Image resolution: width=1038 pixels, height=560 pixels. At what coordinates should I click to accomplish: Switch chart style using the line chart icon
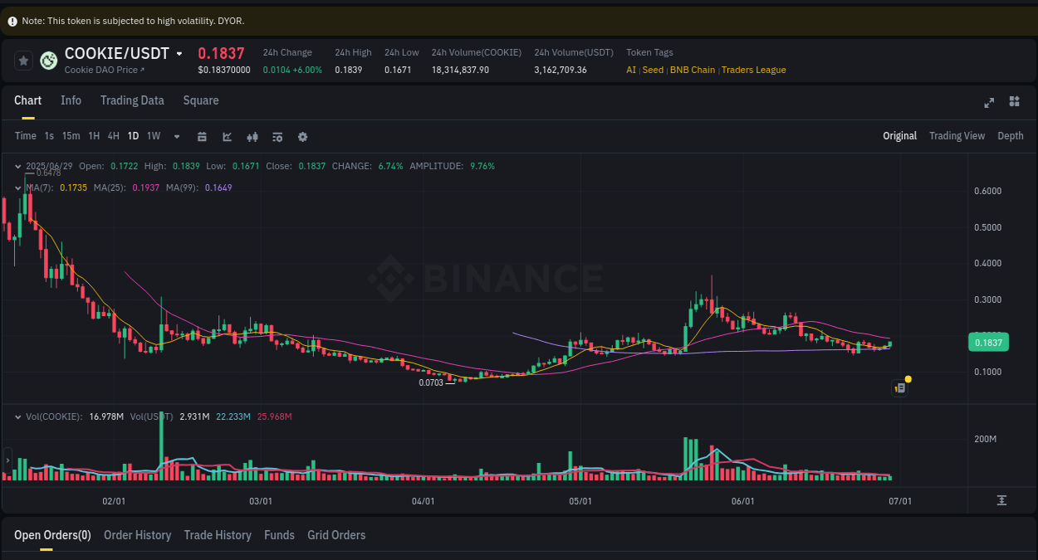[228, 136]
